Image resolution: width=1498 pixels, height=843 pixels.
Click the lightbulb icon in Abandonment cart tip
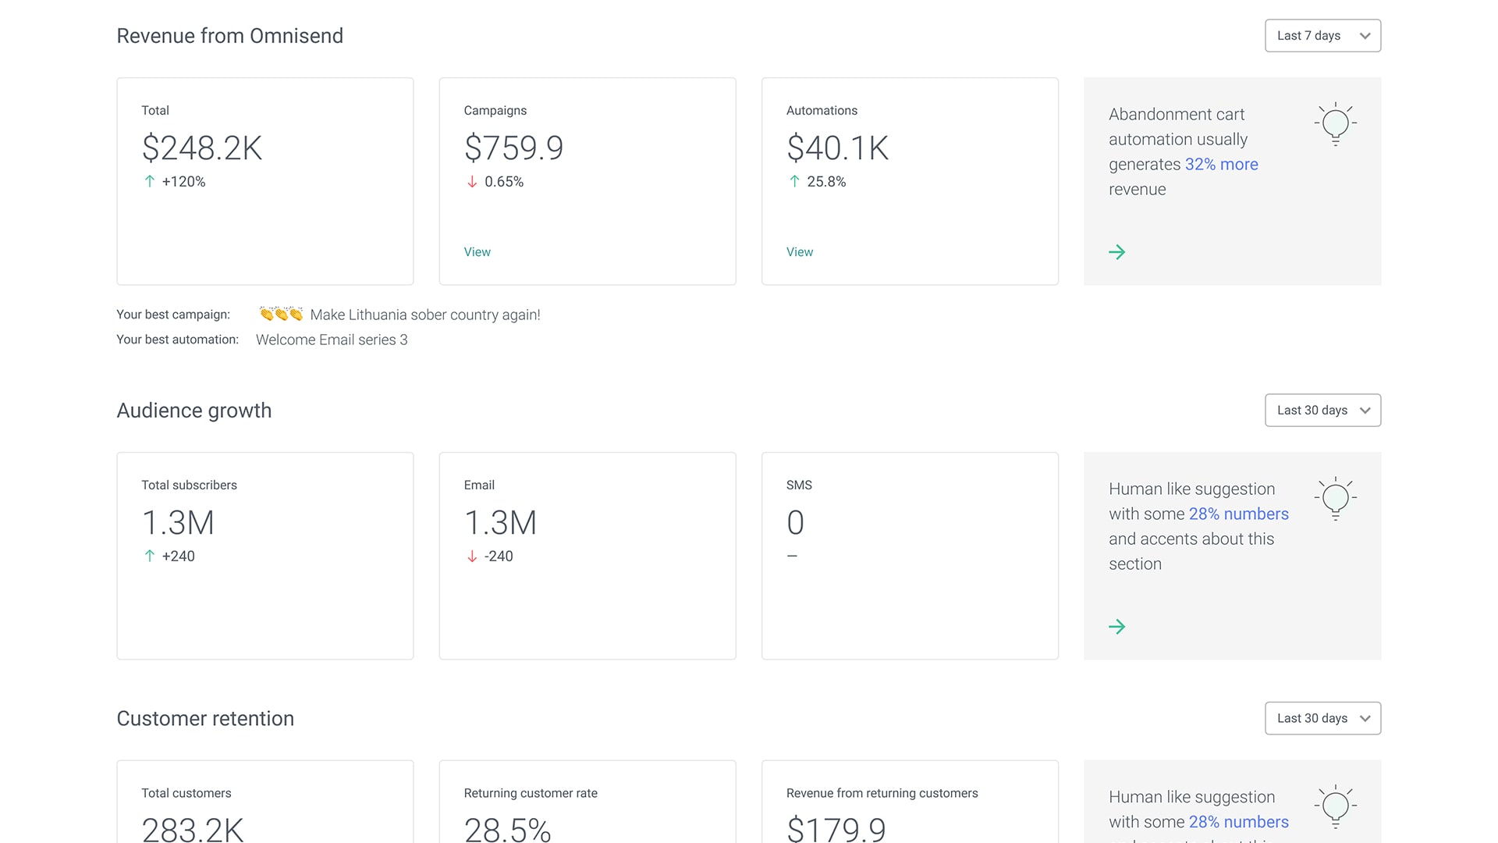click(1335, 123)
